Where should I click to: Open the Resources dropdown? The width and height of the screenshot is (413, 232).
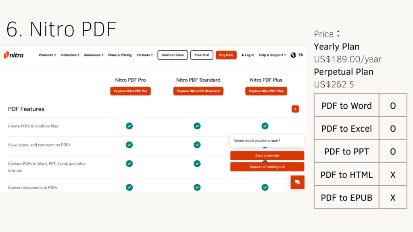pyautogui.click(x=94, y=55)
